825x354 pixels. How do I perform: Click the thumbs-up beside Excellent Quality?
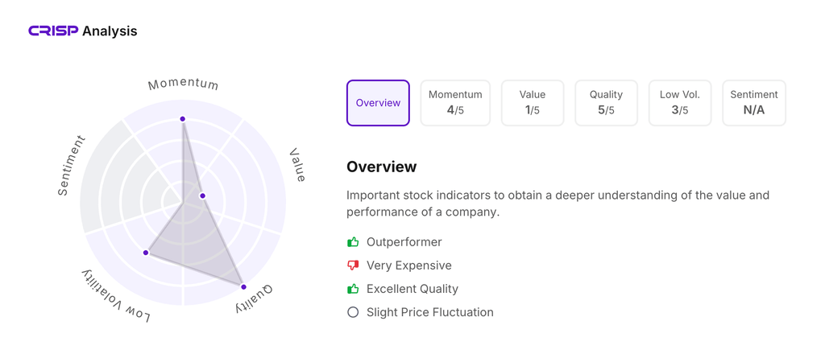pos(353,289)
